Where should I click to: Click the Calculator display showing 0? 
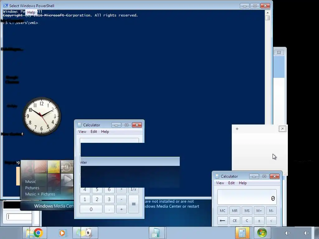(x=247, y=197)
